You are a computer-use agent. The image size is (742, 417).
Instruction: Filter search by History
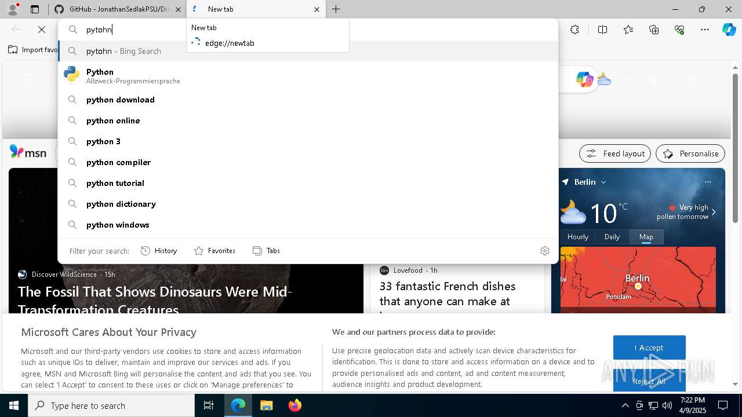point(159,251)
